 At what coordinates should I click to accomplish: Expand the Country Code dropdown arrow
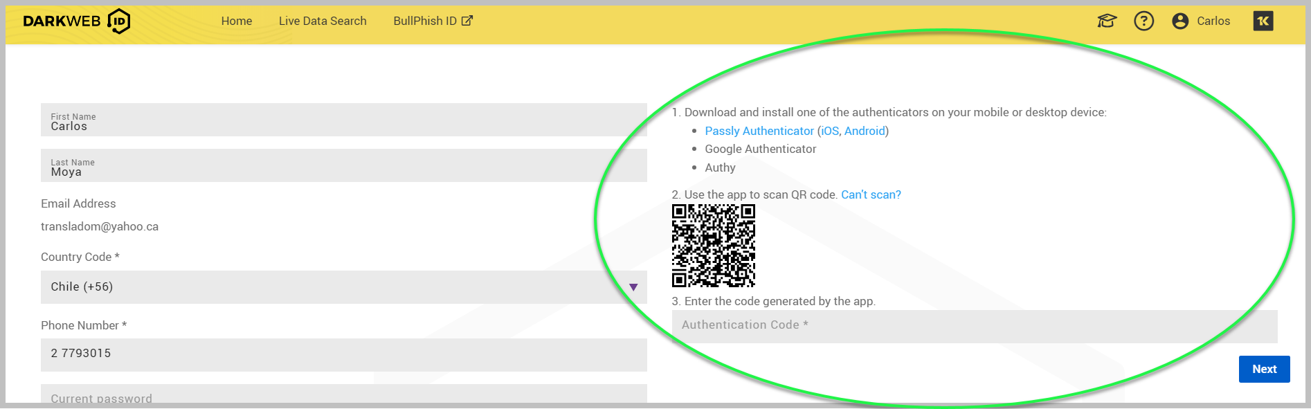coord(633,287)
